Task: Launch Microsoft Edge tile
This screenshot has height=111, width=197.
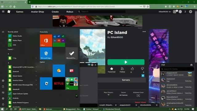Action: pos(46,53)
